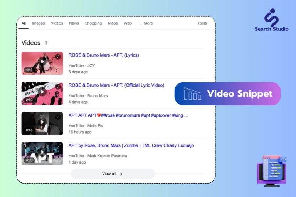This screenshot has height=197, width=296.
Task: Expand preview on the first video thumbnail
Action: [58, 56]
